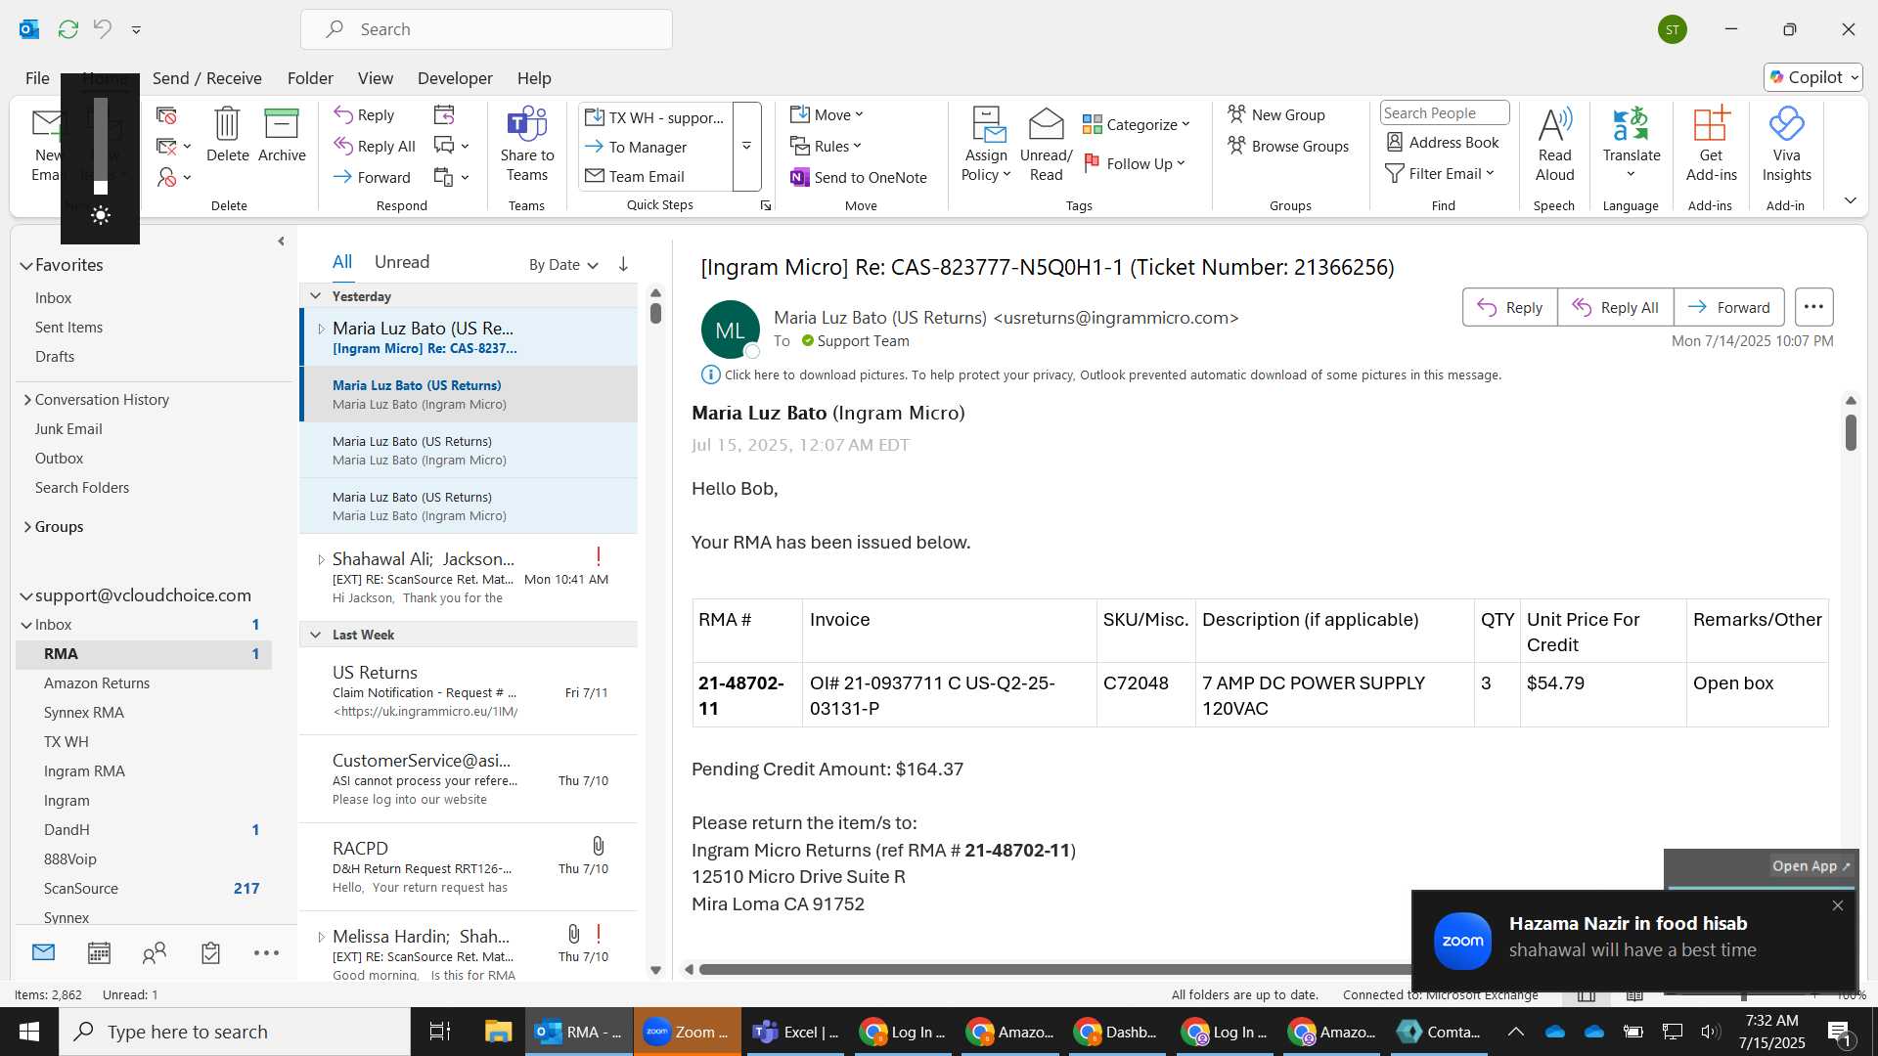Screen dimensions: 1878x1056
Task: Collapse Yesterday group header
Action: pyautogui.click(x=315, y=295)
